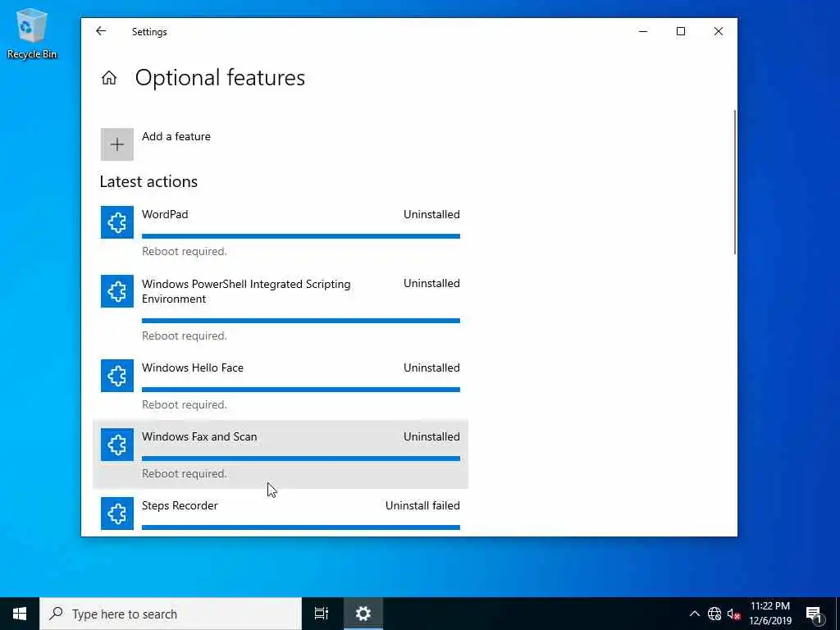This screenshot has height=630, width=840.
Task: Open the Action Center notifications icon
Action: [814, 614]
